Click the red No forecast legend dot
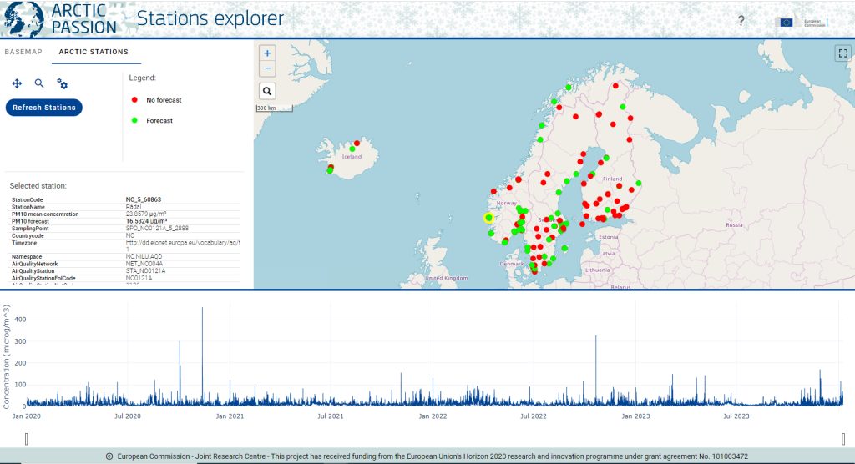This screenshot has width=855, height=464. (134, 100)
